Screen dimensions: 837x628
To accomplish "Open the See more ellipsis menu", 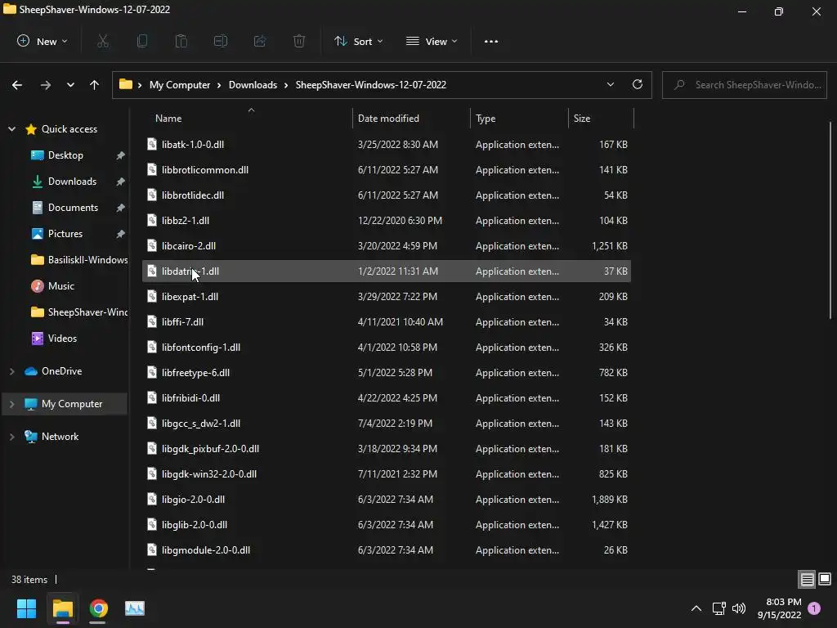I will coord(491,41).
